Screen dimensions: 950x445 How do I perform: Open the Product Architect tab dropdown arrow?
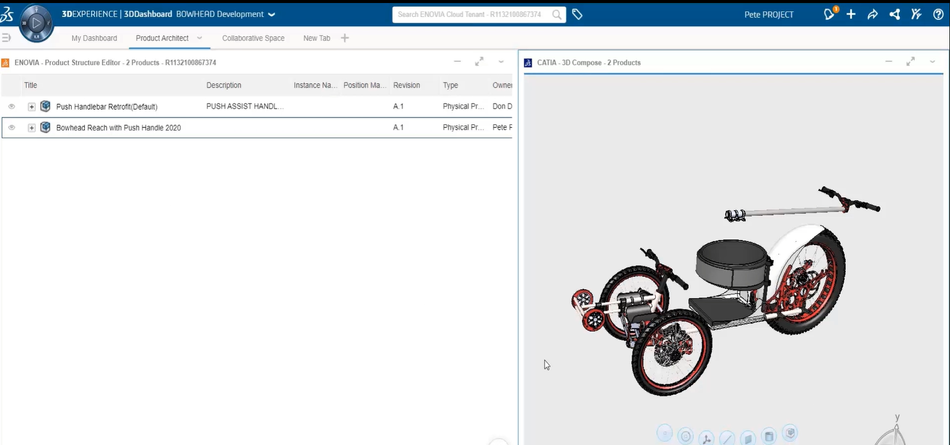[x=200, y=38]
